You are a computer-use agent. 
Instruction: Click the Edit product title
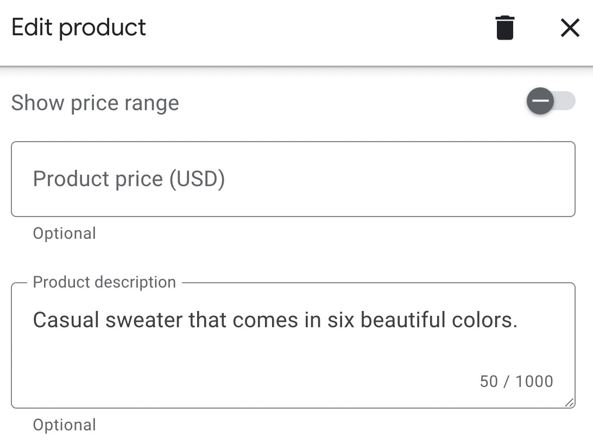coord(78,27)
